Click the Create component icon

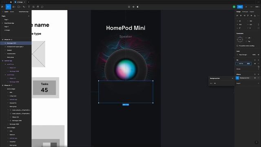pos(133,7)
